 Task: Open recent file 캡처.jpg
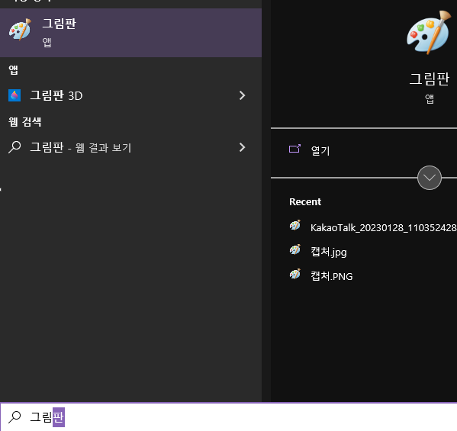click(x=329, y=252)
